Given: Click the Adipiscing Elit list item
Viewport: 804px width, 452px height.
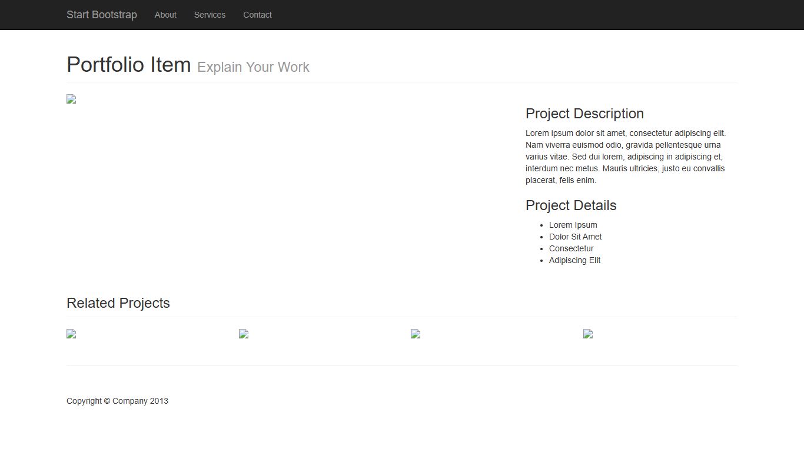Looking at the screenshot, I should [574, 260].
